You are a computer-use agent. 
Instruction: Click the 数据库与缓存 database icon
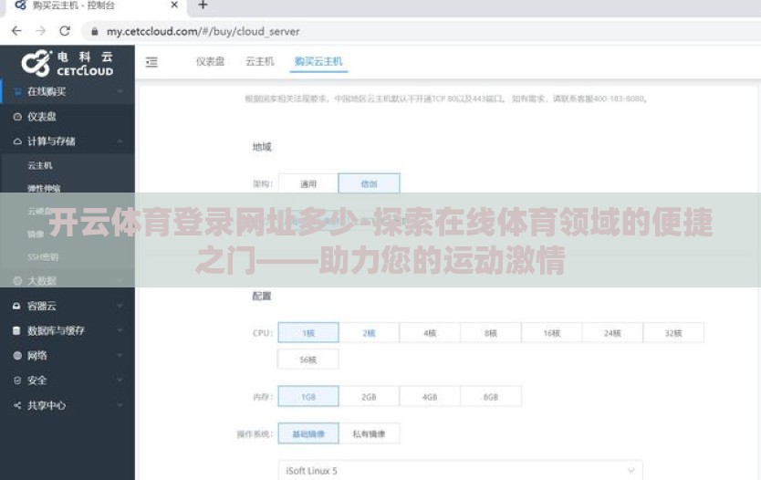click(16, 330)
